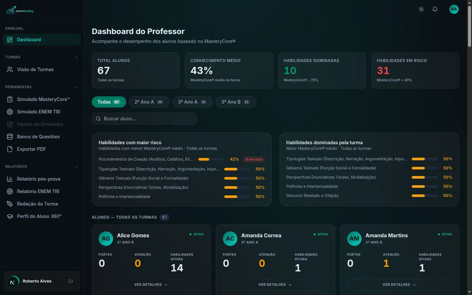Click the Procedimentos de Coesão 42% progress bar

[x=211, y=159]
